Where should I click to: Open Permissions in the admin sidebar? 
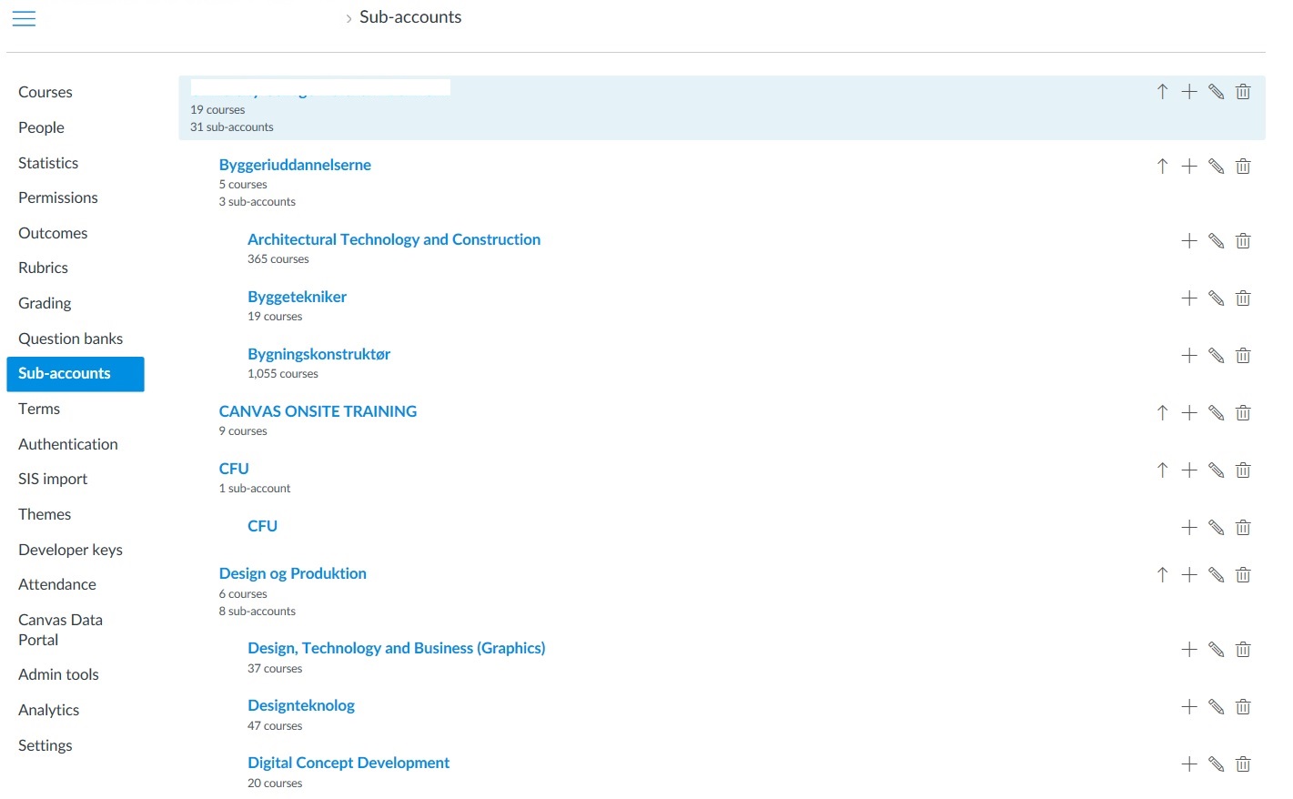[x=57, y=197]
